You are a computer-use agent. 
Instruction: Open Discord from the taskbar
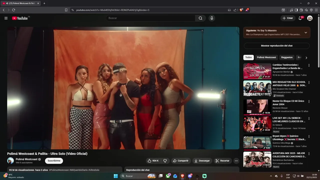coord(190,176)
